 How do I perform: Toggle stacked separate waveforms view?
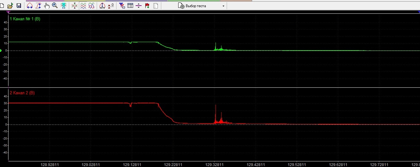[x=83, y=6]
